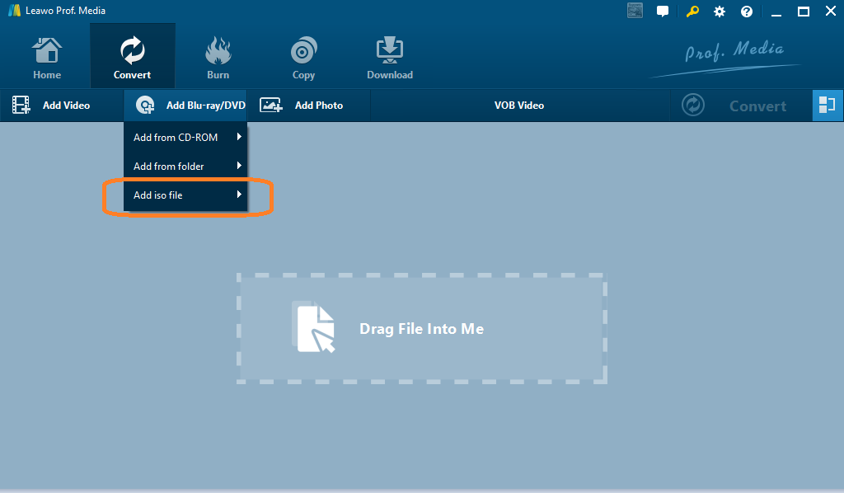Expand the Add from folder submenu arrow
Viewport: 844px width, 493px height.
tap(239, 166)
